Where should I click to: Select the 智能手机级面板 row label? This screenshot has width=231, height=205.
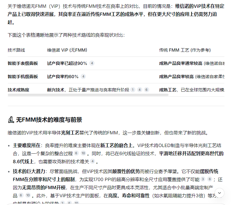pyautogui.click(x=23, y=77)
